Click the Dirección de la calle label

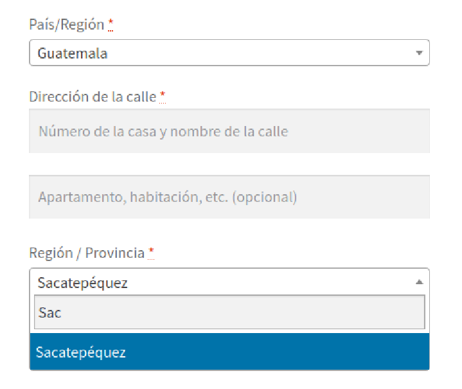pos(93,96)
